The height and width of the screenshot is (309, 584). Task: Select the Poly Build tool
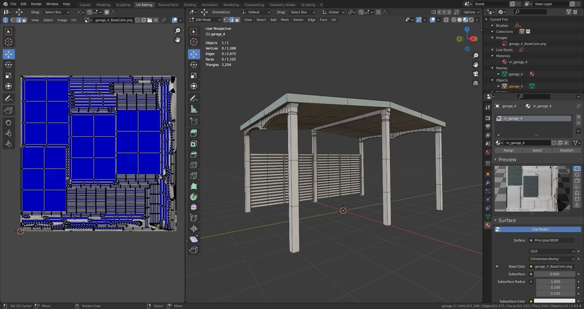[194, 186]
